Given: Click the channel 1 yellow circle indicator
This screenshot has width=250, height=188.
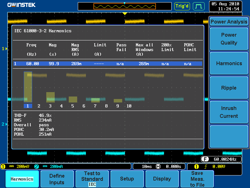Looking at the screenshot, I should tap(3, 167).
